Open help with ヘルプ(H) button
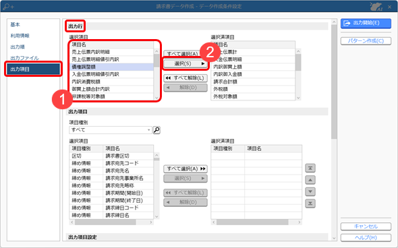398x248 pixels. (x=366, y=238)
